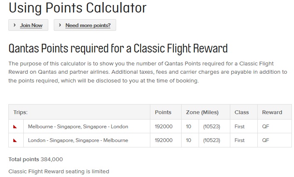The height and width of the screenshot is (177, 294).
Task: Click the (10523) miles value in London - Singapore row
Action: [211, 140]
